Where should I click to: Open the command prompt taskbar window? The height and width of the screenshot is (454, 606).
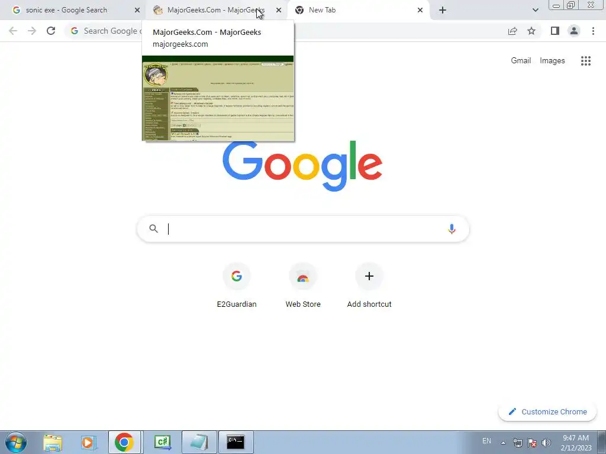coord(236,442)
